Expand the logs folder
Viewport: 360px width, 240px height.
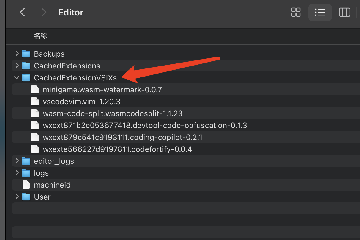coord(17,173)
